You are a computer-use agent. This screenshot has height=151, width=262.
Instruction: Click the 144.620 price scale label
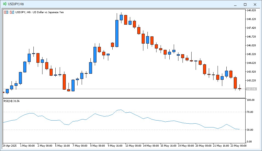coord(251,63)
